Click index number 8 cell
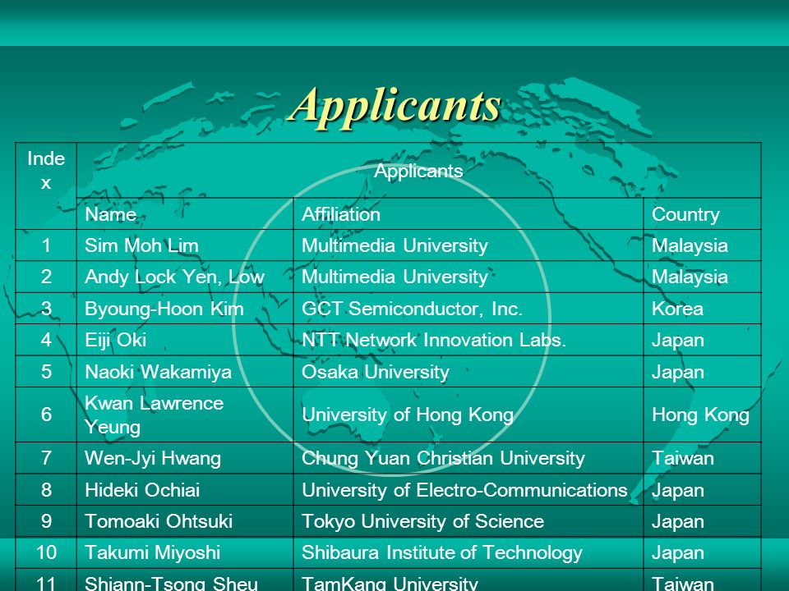The image size is (789, 591). coord(46,489)
